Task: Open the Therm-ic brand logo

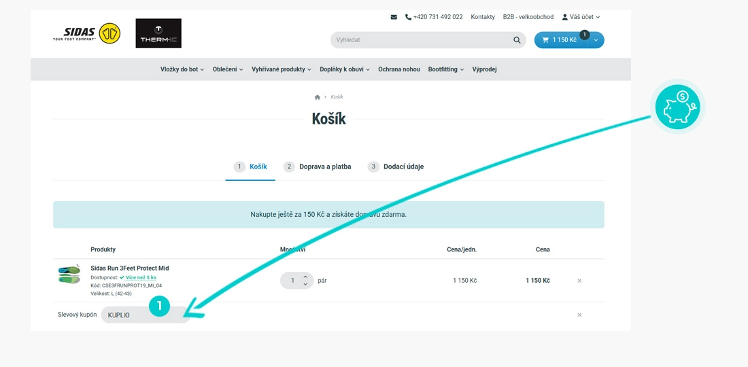Action: coord(158,33)
